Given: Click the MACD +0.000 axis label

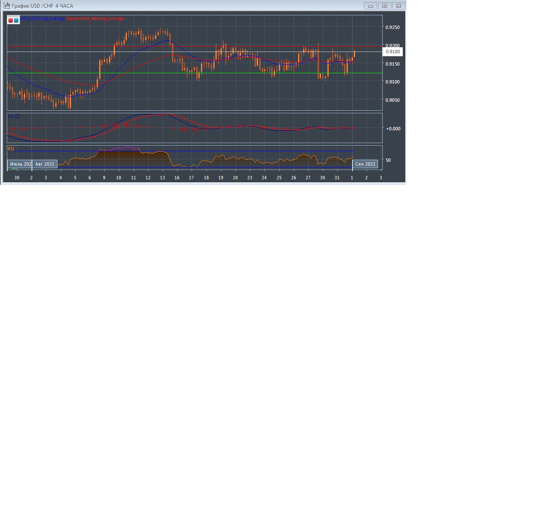Looking at the screenshot, I should click(x=393, y=128).
